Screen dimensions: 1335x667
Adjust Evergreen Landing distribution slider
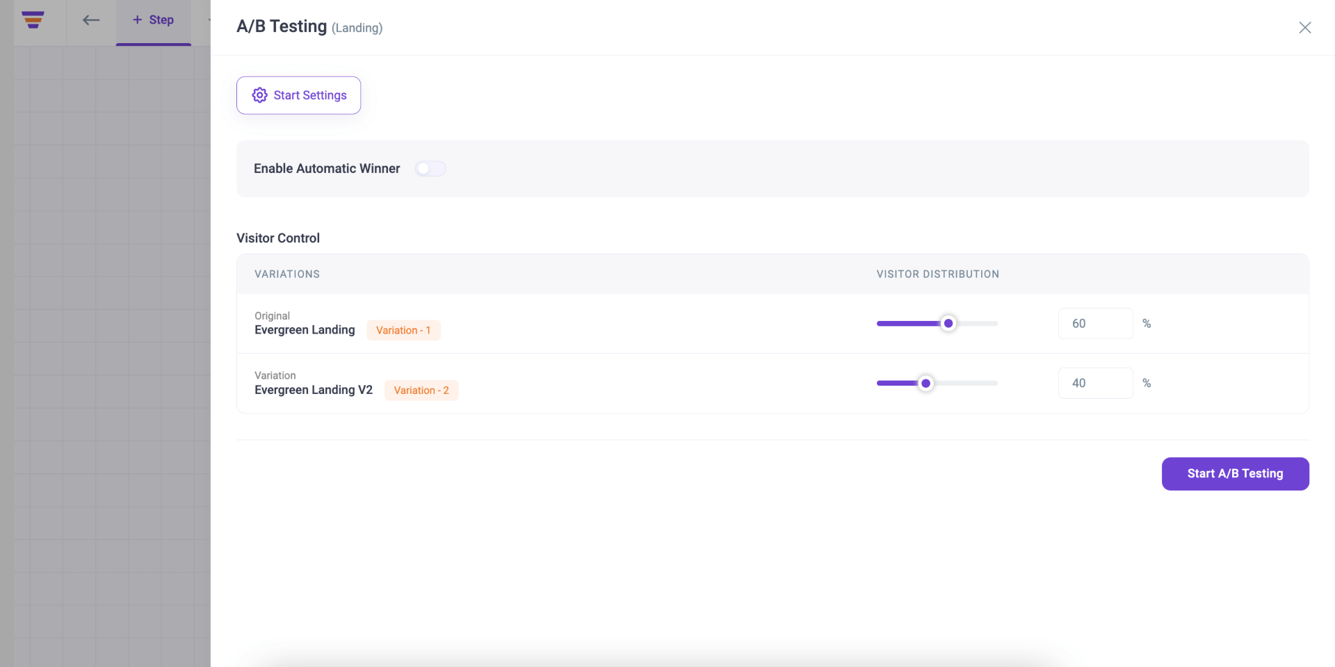click(948, 323)
